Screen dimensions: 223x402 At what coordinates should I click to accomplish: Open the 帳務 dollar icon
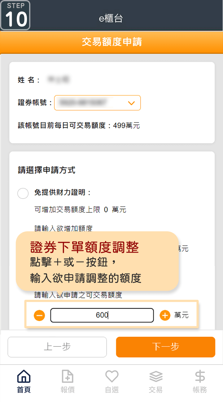click(200, 376)
